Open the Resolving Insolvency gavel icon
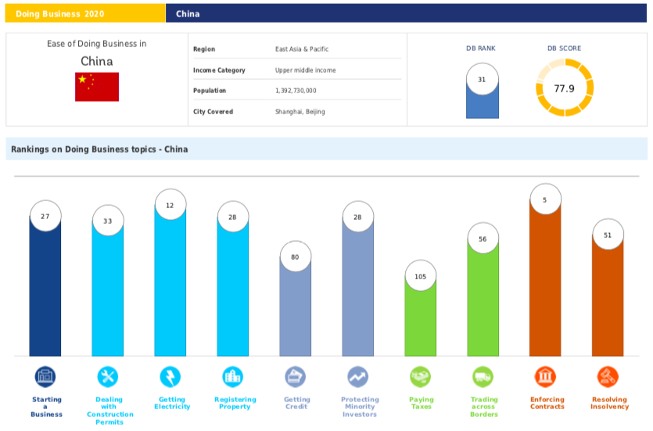The image size is (653, 431). 608,377
